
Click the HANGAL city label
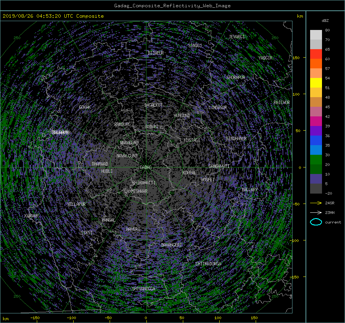[108, 220]
